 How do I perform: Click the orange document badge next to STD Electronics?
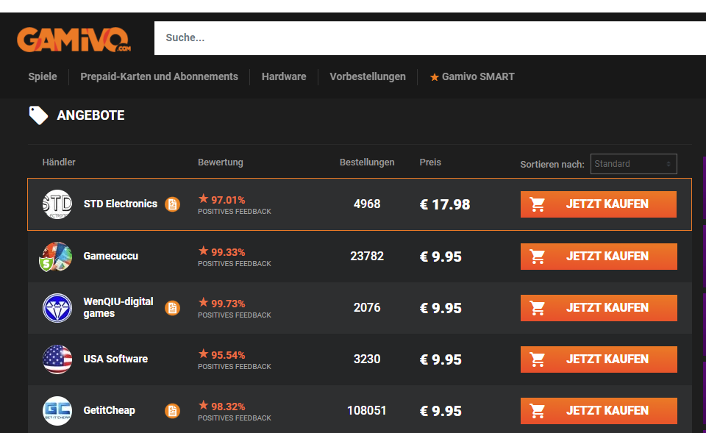click(x=172, y=204)
